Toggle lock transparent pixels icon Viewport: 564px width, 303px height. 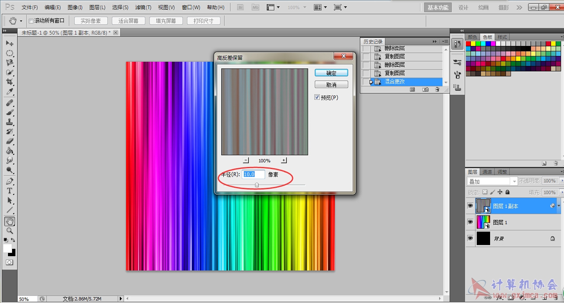(485, 192)
